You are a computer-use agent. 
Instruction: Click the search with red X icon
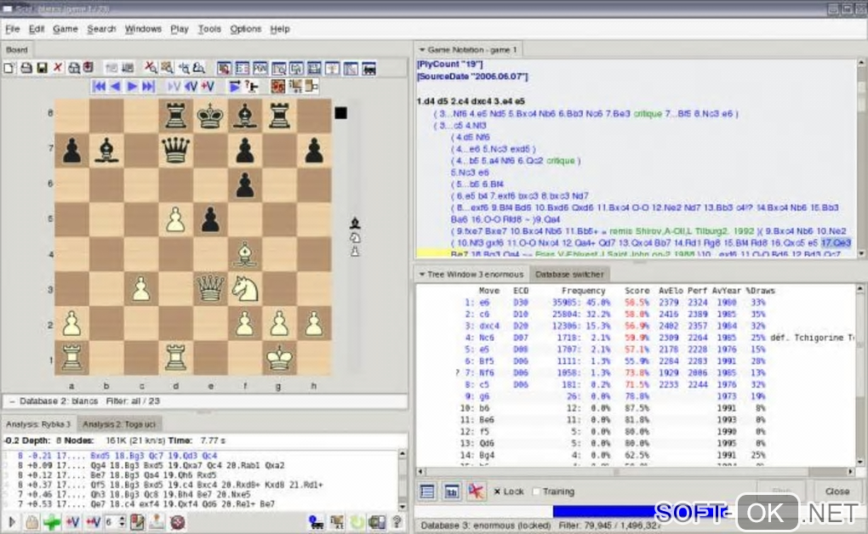[x=151, y=68]
